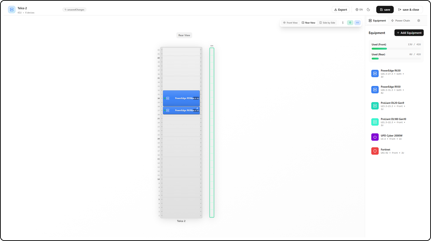Select the PowerEdge R630 device in the rack
The width and height of the screenshot is (431, 241).
pyautogui.click(x=181, y=110)
